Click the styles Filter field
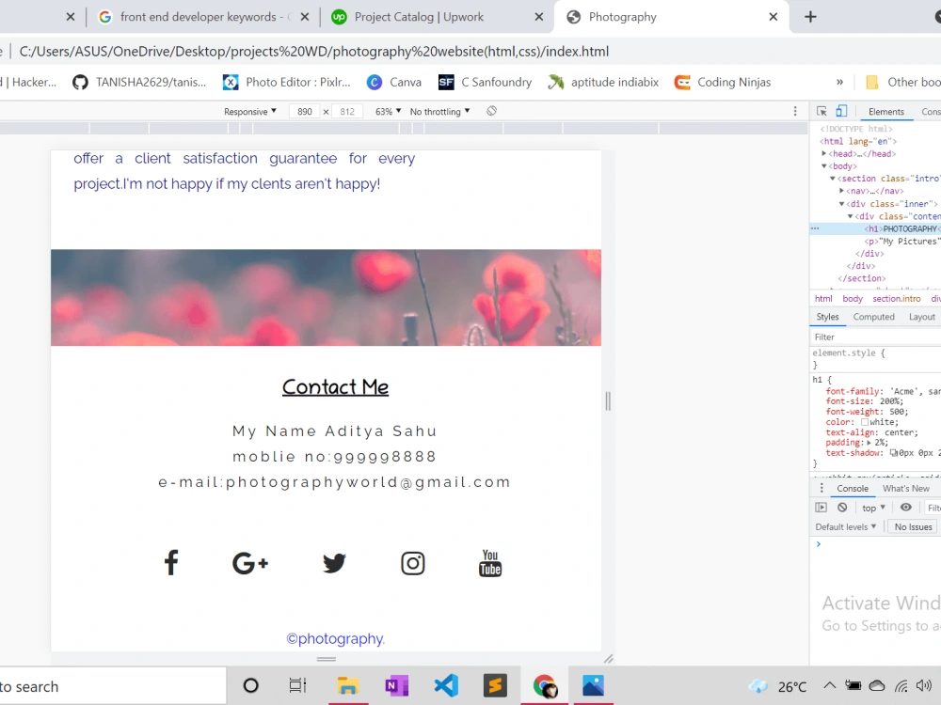This screenshot has height=705, width=941. [x=875, y=337]
